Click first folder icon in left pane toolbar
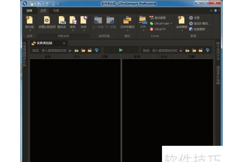Image resolution: width=243 pixels, height=162 pixels. pyautogui.click(x=77, y=50)
